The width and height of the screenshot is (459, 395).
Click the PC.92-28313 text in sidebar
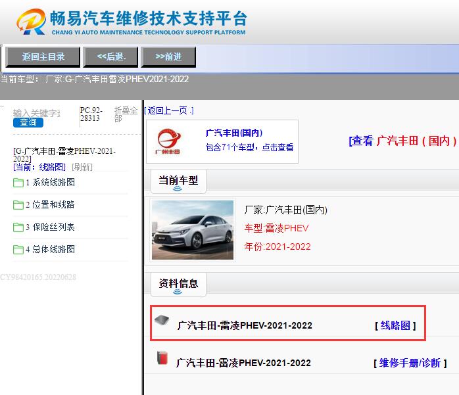point(91,114)
